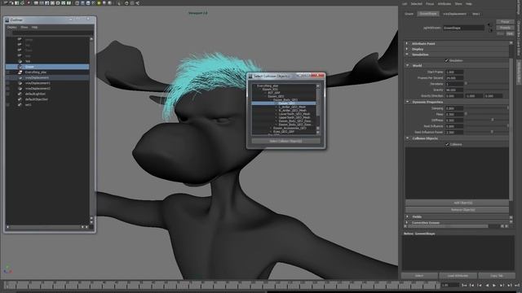The image size is (522, 293).
Task: Expand Everything_else node in Outliner
Action: tap(8, 72)
